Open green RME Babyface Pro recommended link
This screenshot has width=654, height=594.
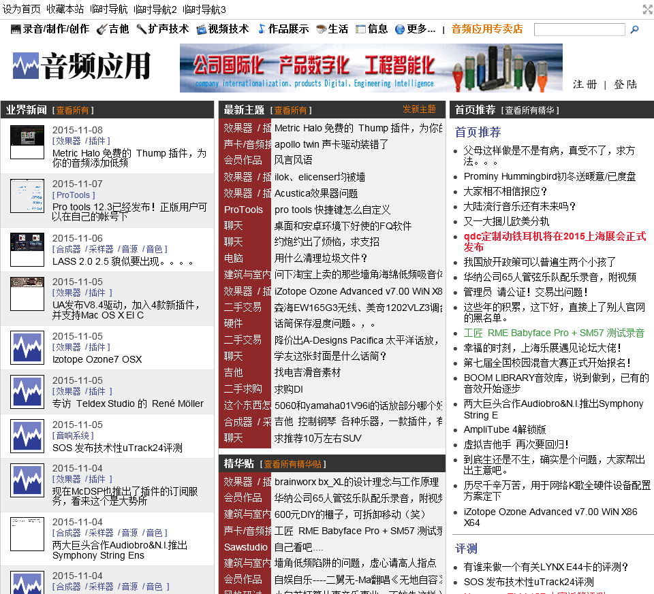coord(554,333)
